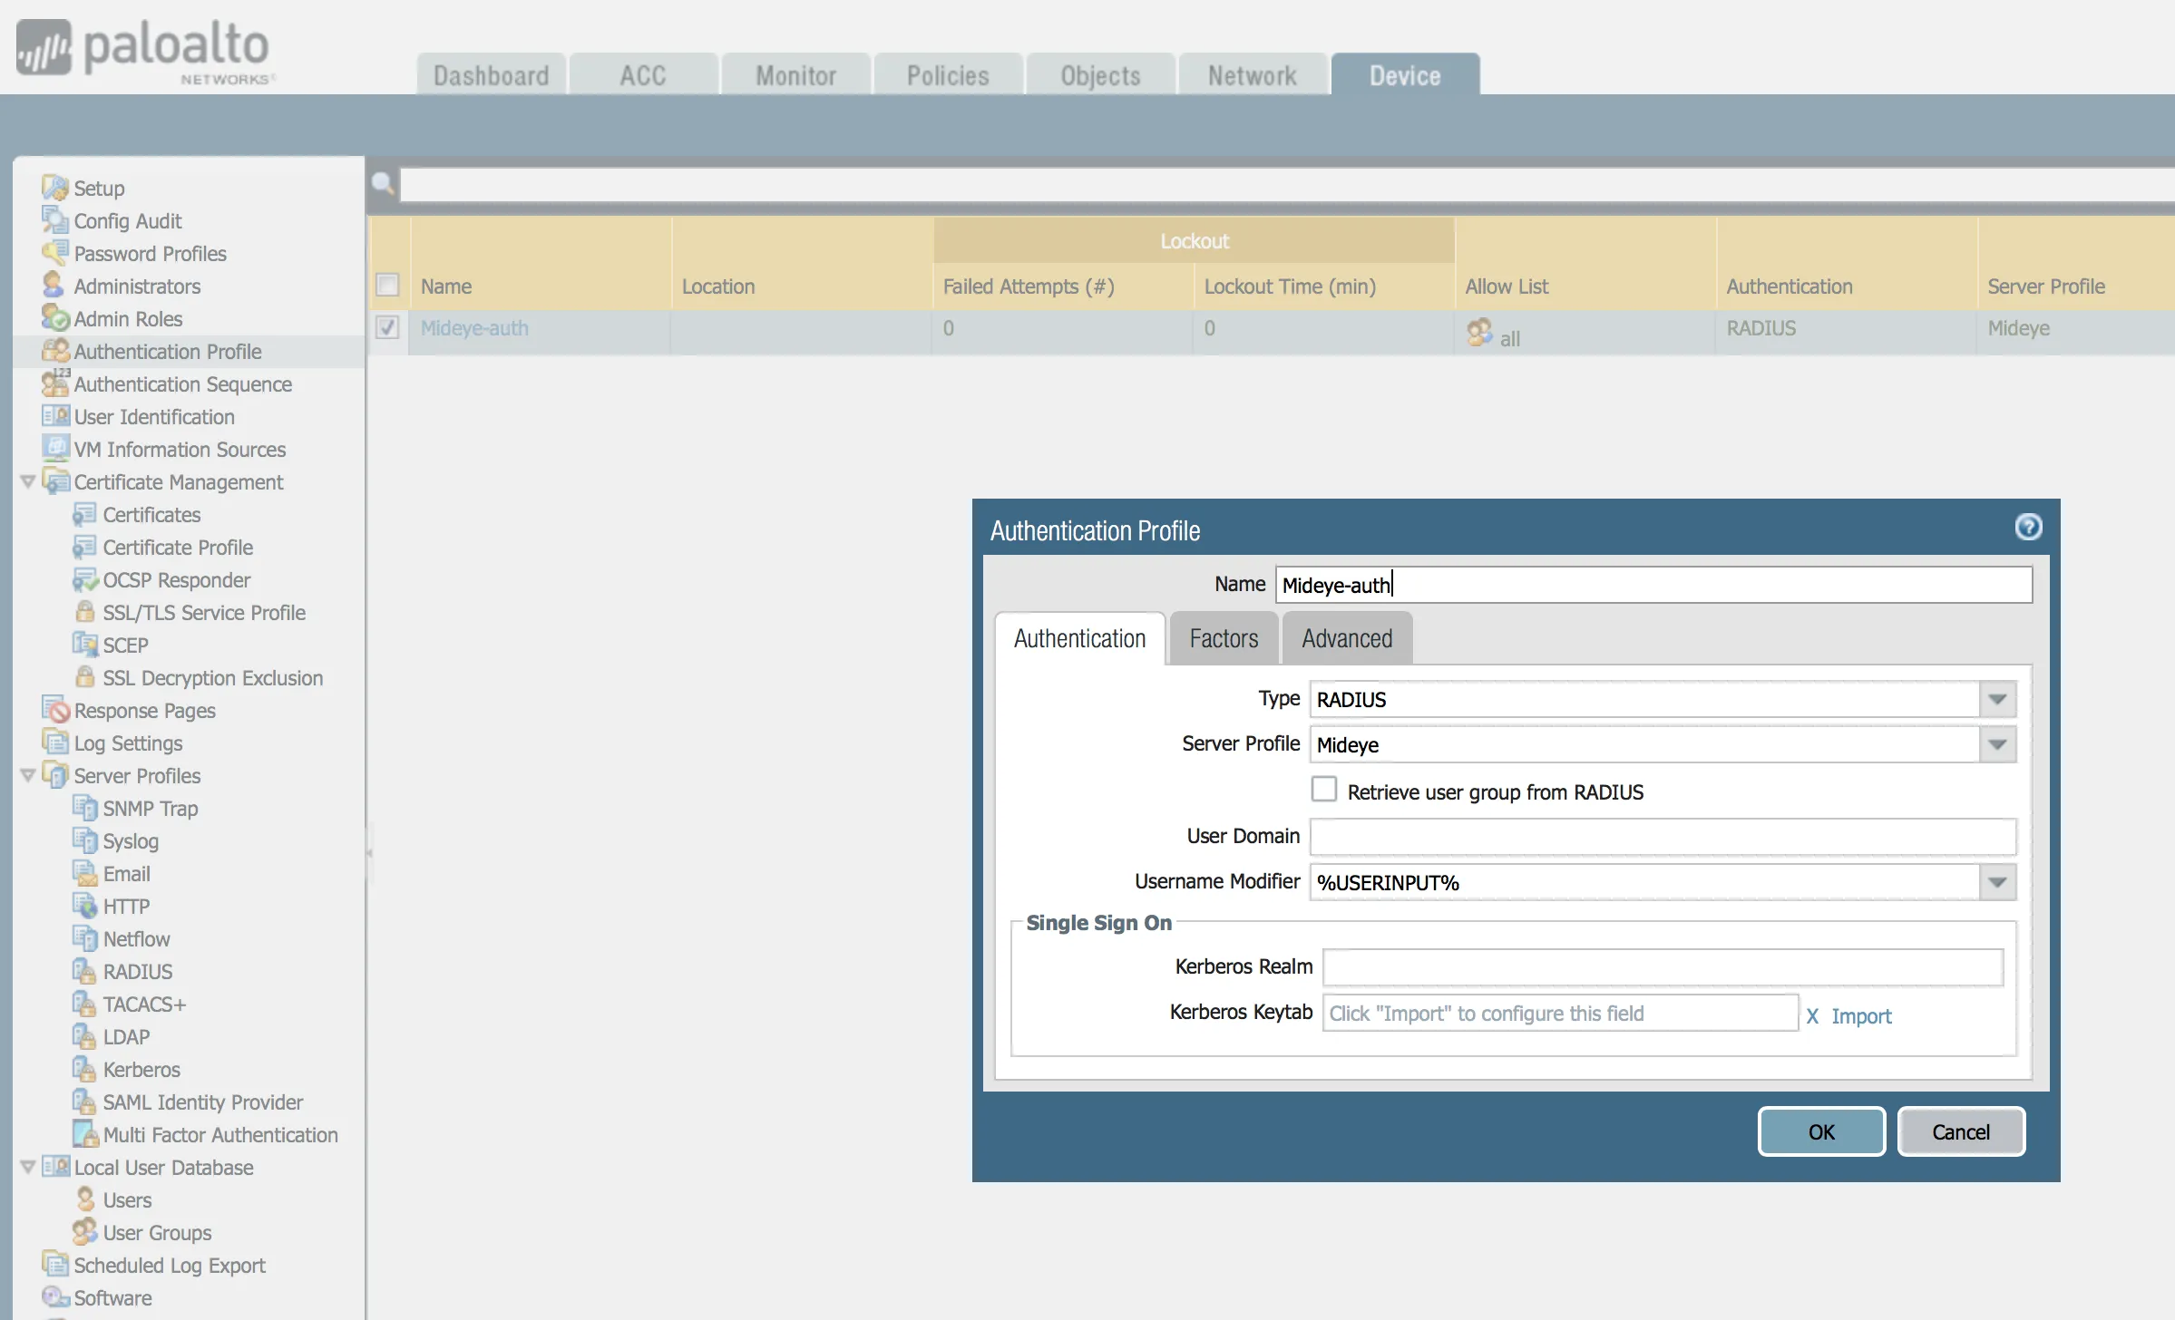This screenshot has width=2175, height=1320.
Task: Select SNMP Trap under Server Profiles
Action: [x=150, y=808]
